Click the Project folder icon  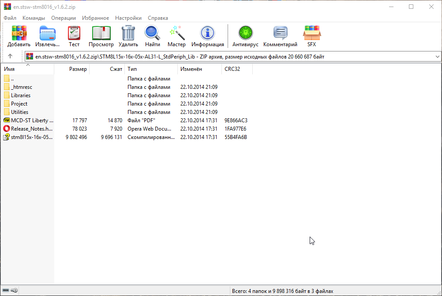[x=7, y=104]
